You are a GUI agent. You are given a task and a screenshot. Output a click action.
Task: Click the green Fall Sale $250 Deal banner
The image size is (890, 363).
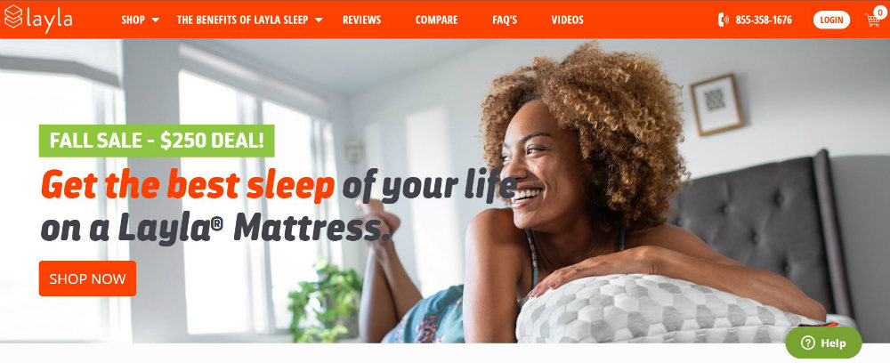pos(157,141)
